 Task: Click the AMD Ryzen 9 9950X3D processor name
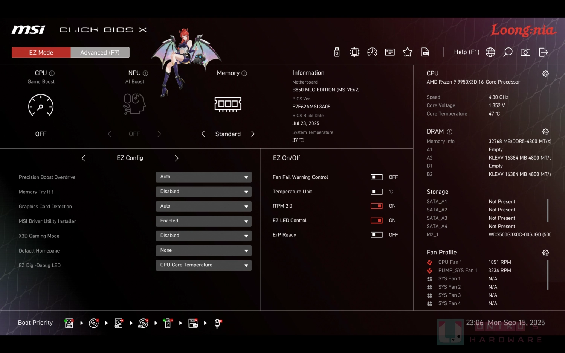click(x=473, y=82)
